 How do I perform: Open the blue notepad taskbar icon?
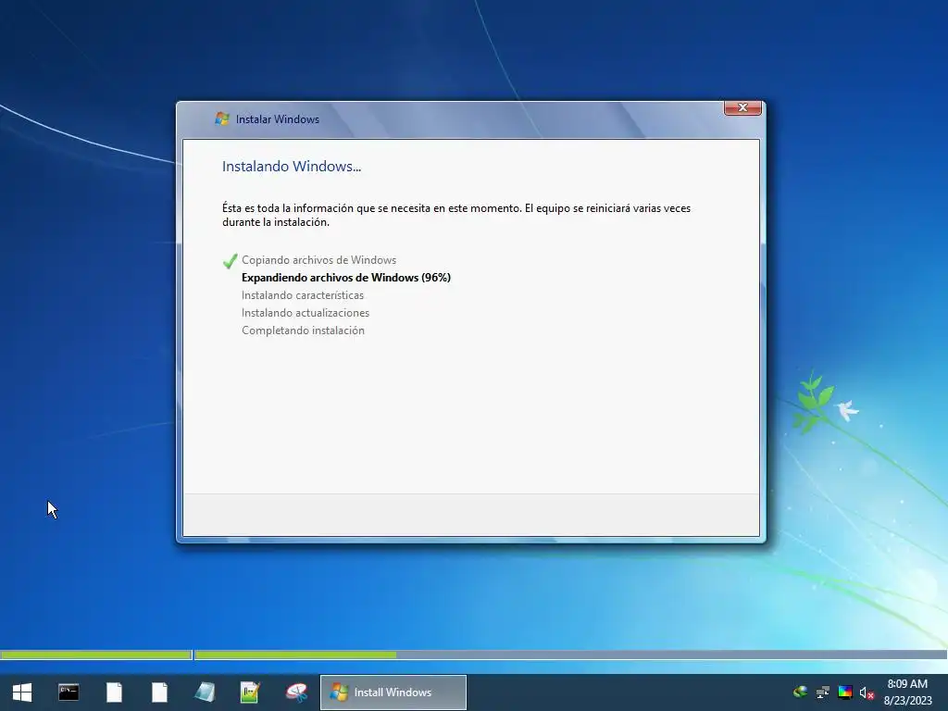[205, 692]
